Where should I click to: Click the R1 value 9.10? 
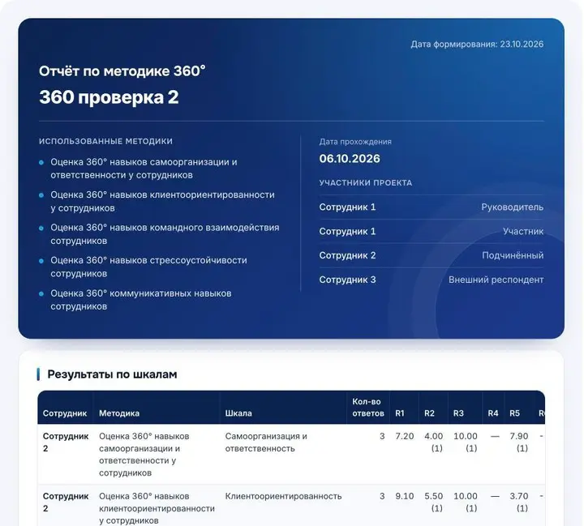405,496
